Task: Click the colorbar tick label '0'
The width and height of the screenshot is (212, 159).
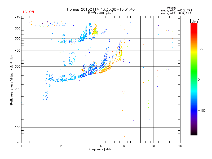Action: pyautogui.click(x=199, y=79)
